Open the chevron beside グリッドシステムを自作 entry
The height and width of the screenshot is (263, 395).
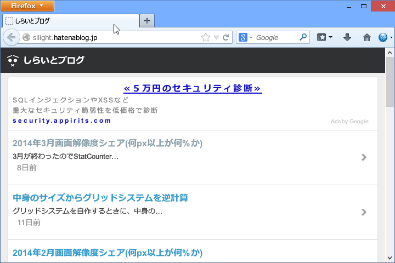[364, 212]
